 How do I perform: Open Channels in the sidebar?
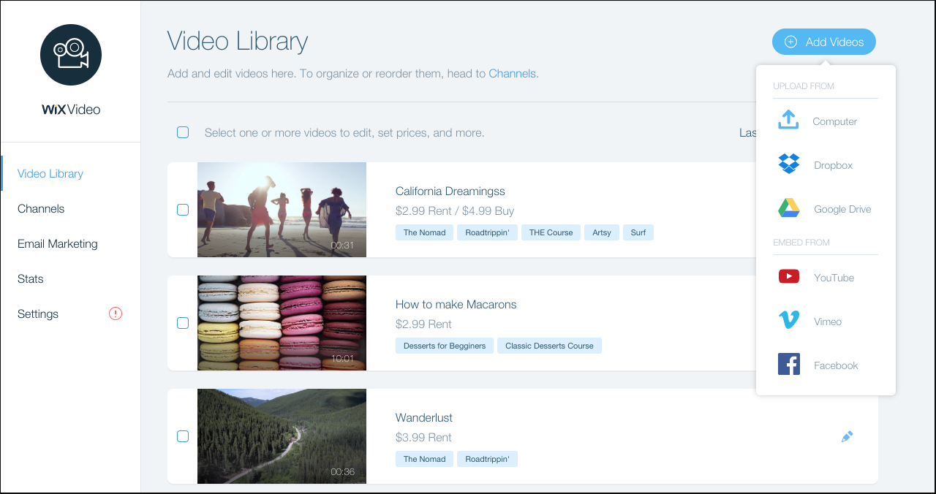41,208
